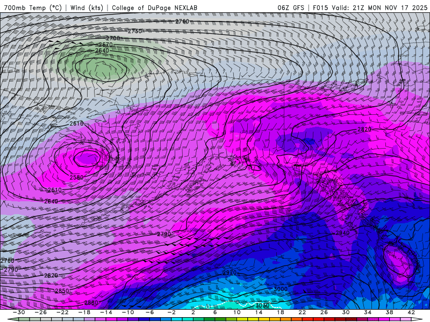Select the 14 colorbar temperature label
The height and width of the screenshot is (322, 430).
(259, 312)
